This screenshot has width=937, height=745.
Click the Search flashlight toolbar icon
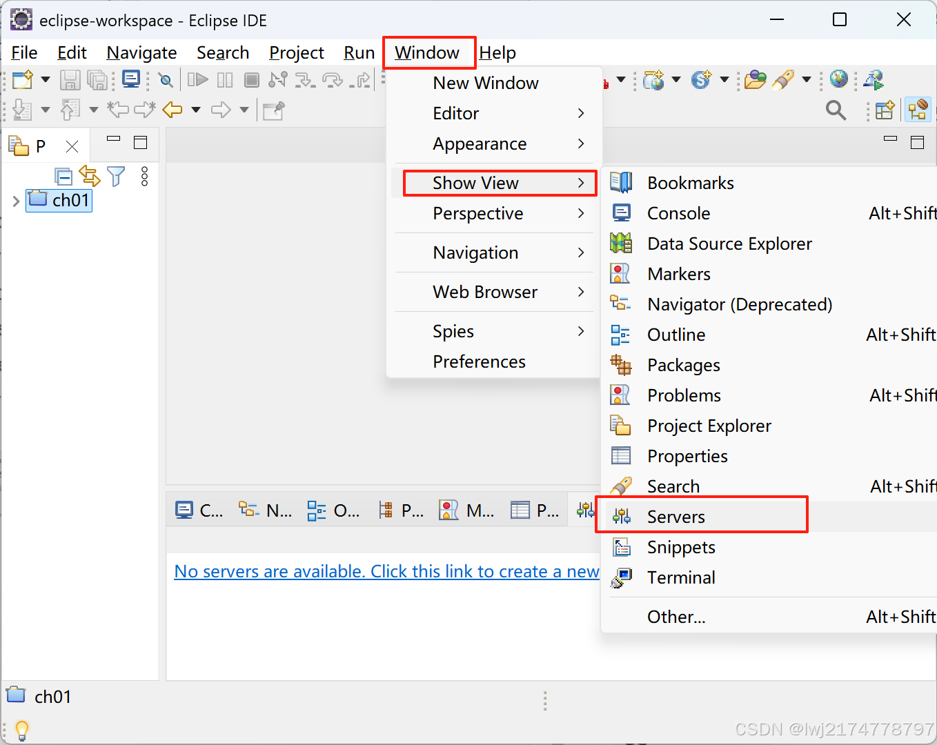[x=783, y=80]
